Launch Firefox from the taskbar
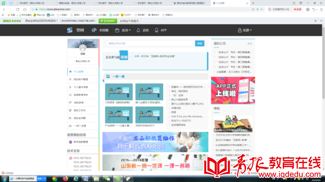This screenshot has height=182, width=325. click(x=66, y=178)
